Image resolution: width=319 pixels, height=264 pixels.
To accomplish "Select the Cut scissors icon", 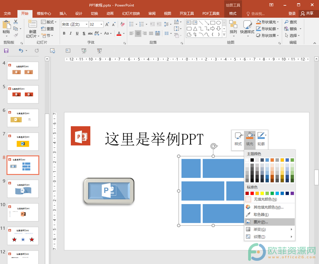I will tap(16, 22).
